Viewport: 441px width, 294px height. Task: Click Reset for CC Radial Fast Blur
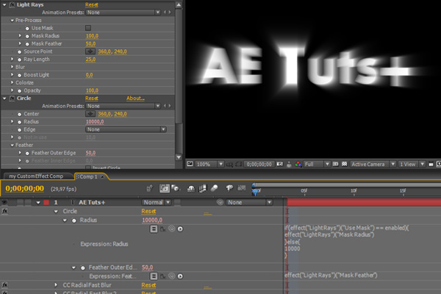click(148, 285)
